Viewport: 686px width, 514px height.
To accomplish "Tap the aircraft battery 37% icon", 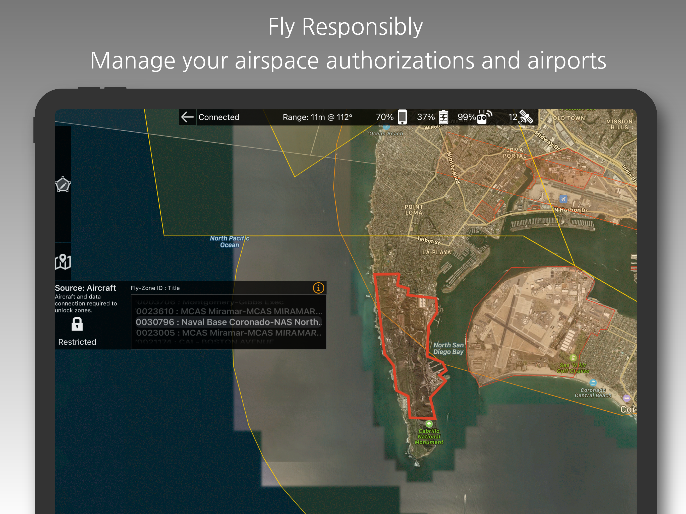I will (443, 117).
